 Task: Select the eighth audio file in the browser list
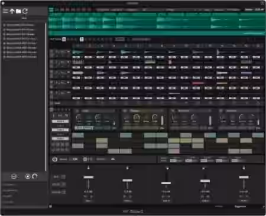(x=20, y=57)
